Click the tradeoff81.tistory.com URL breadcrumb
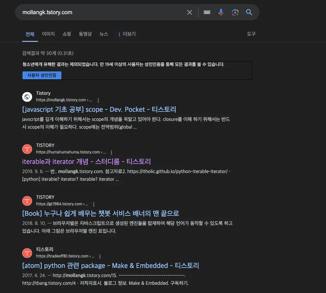326x293 pixels. 65,256
